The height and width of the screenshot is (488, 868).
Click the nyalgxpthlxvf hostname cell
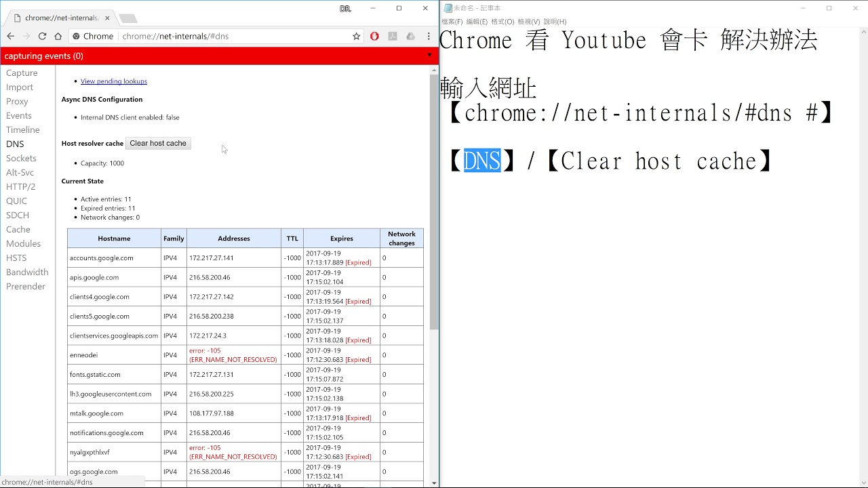(114, 452)
